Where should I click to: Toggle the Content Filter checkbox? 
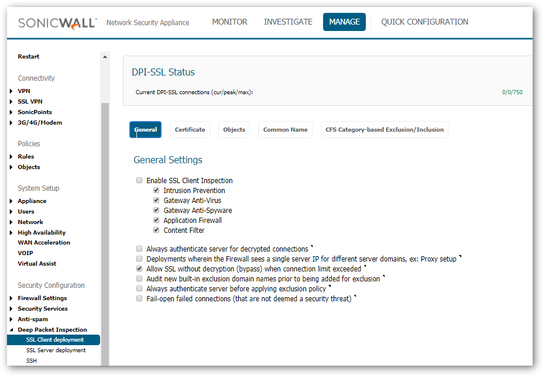(156, 230)
